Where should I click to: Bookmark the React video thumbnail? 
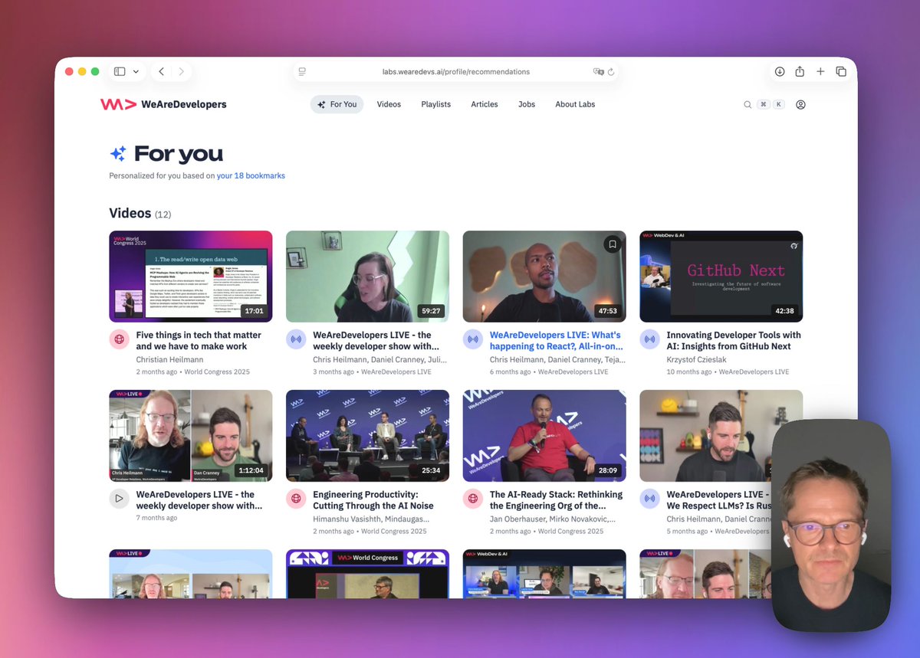coord(612,244)
